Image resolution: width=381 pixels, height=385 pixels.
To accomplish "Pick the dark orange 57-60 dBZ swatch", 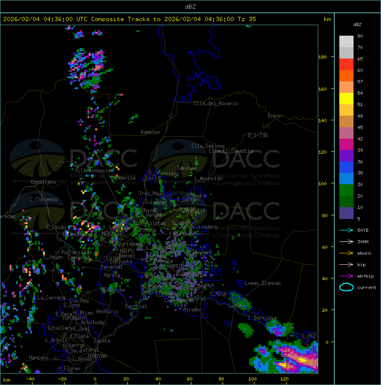I will coord(346,75).
